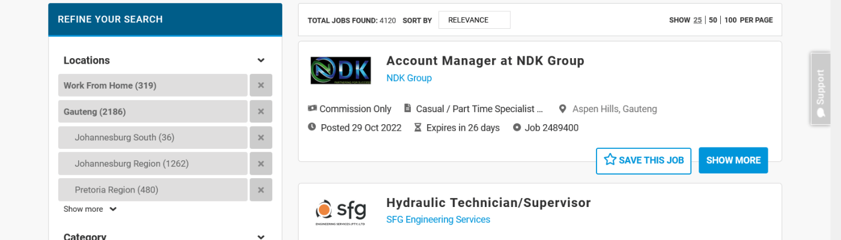Show 50 jobs per page
This screenshot has height=240, width=841.
[713, 20]
